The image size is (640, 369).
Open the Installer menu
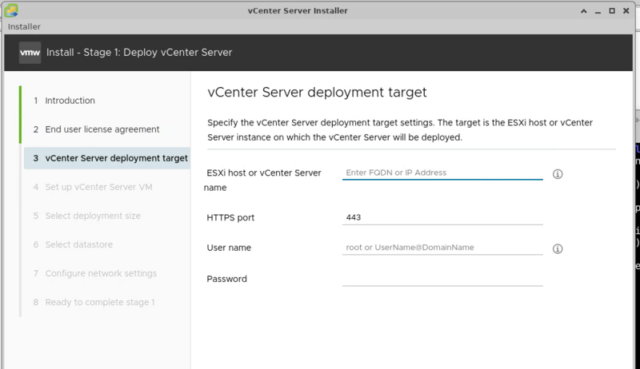pos(24,26)
